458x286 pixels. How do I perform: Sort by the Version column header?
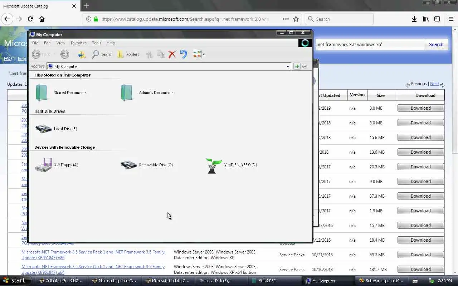tap(357, 95)
